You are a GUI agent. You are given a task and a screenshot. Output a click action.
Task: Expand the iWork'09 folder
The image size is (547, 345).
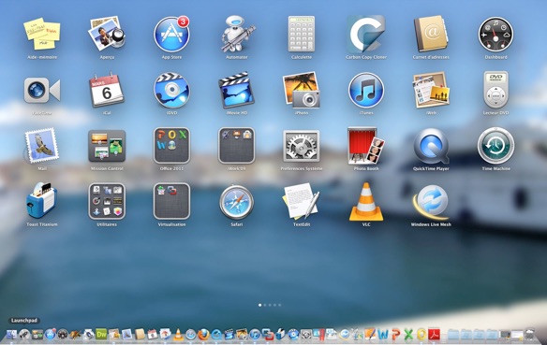pos(237,146)
